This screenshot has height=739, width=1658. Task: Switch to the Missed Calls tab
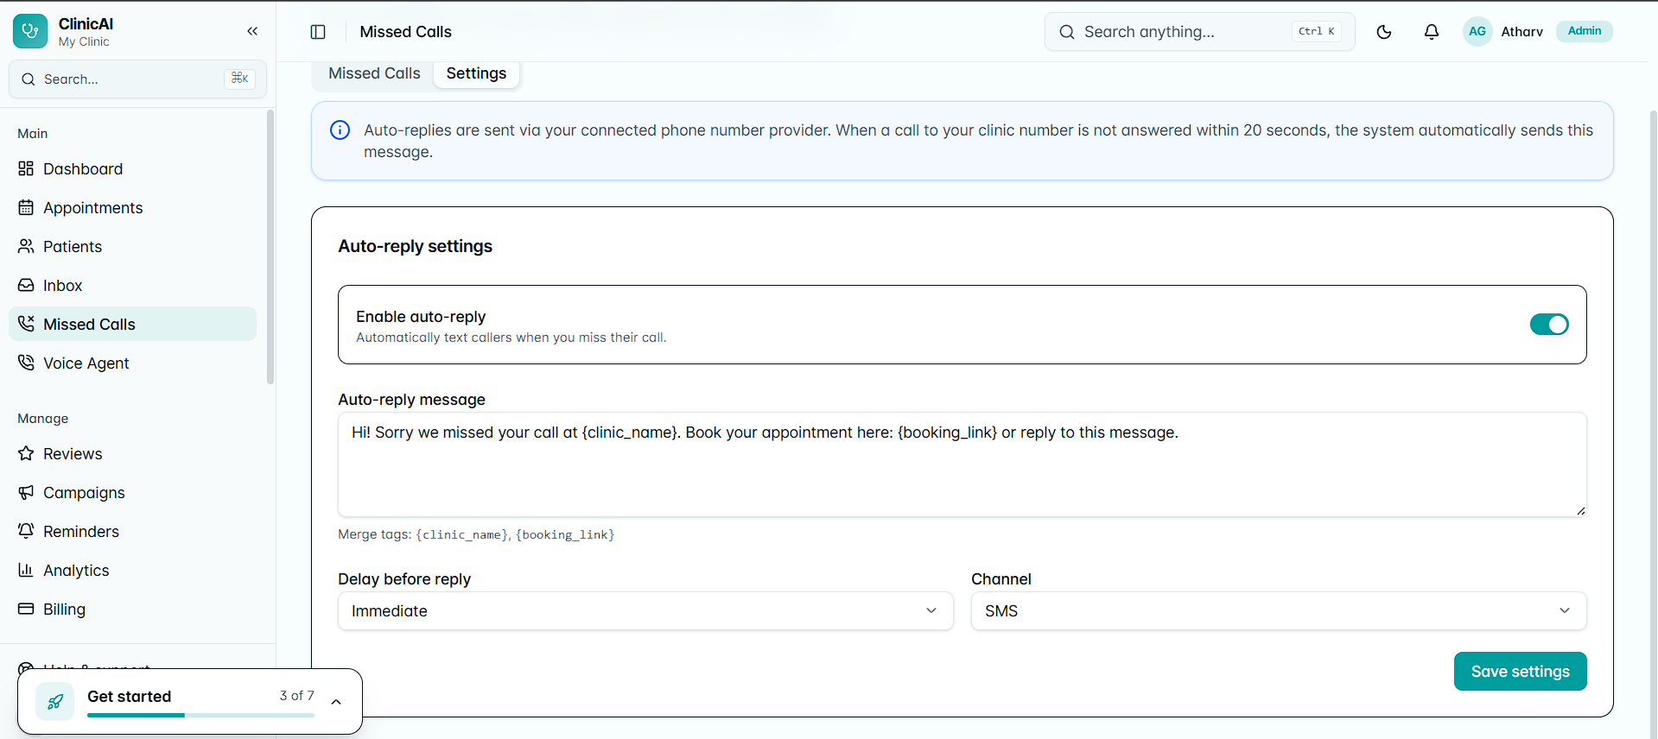coord(374,73)
